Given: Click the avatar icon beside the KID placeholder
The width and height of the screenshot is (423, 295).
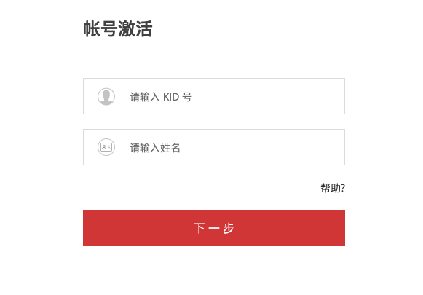Looking at the screenshot, I should [106, 96].
